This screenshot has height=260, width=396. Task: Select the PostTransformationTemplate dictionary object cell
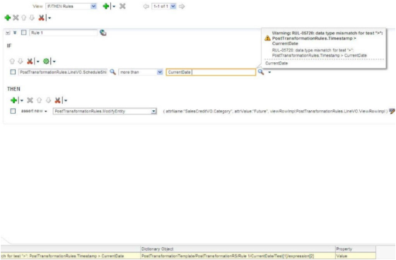[238, 256]
